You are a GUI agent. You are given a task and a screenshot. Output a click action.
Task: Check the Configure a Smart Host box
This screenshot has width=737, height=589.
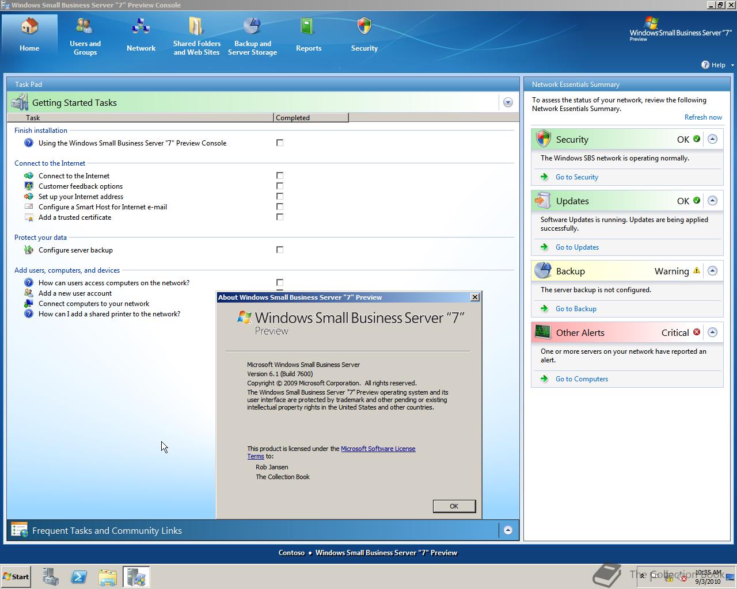click(280, 206)
